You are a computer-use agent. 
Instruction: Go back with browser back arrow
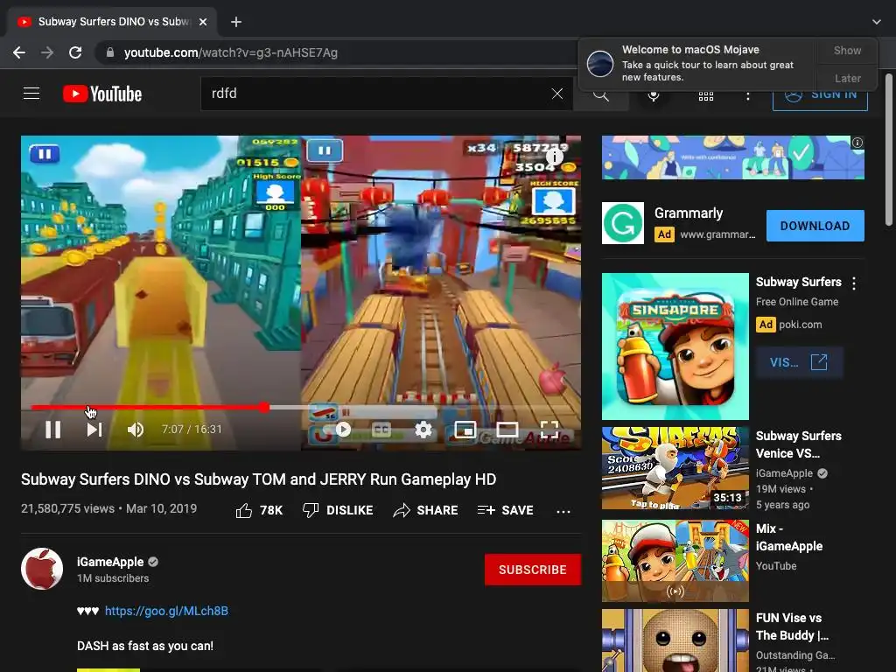[19, 52]
